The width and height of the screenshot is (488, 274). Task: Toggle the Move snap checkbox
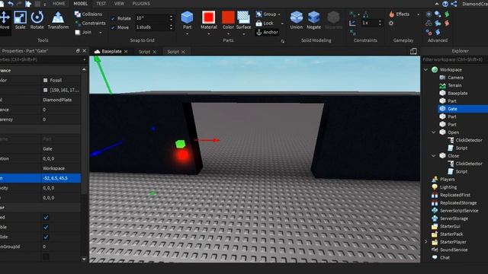pyautogui.click(x=113, y=27)
